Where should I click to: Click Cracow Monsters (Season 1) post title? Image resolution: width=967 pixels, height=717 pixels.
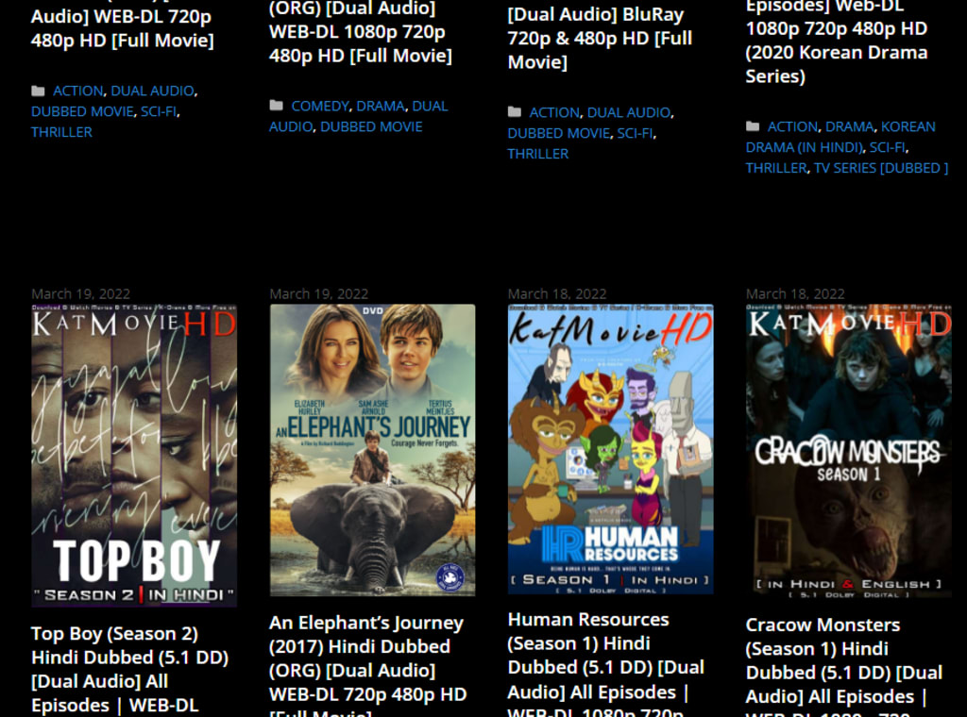tap(844, 666)
